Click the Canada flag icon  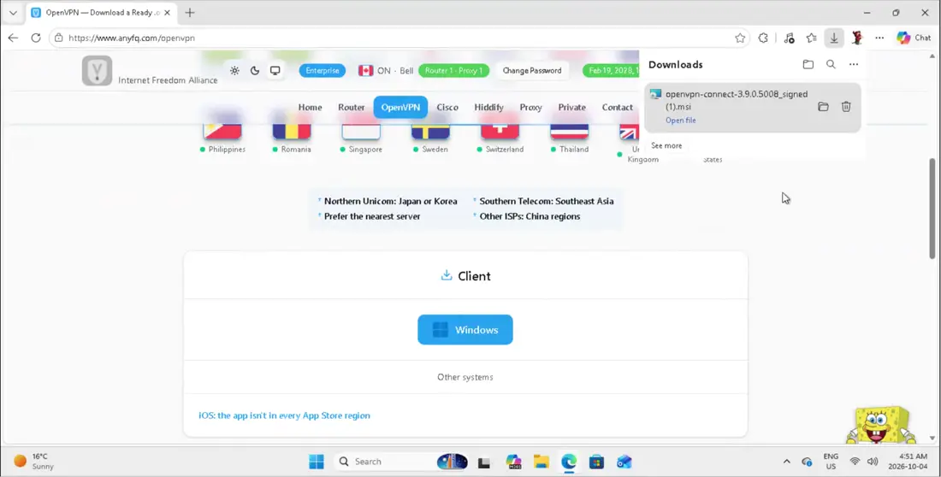tap(366, 71)
